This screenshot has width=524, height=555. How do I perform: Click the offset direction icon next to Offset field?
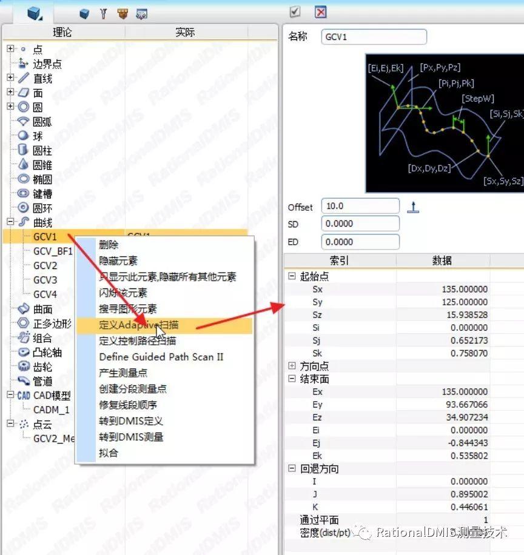[x=413, y=207]
